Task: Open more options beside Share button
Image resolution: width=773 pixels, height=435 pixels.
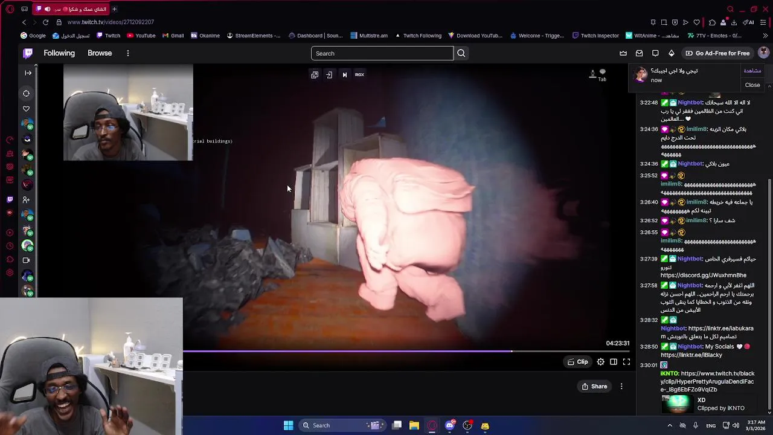Action: pos(621,387)
